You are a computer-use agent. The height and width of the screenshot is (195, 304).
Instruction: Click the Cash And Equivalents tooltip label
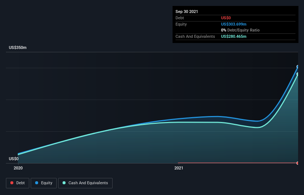(x=195, y=36)
